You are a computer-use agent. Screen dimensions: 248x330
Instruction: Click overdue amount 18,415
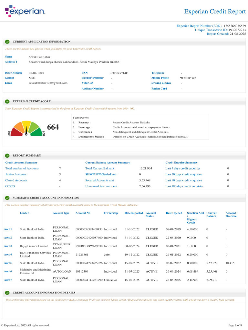230,263
